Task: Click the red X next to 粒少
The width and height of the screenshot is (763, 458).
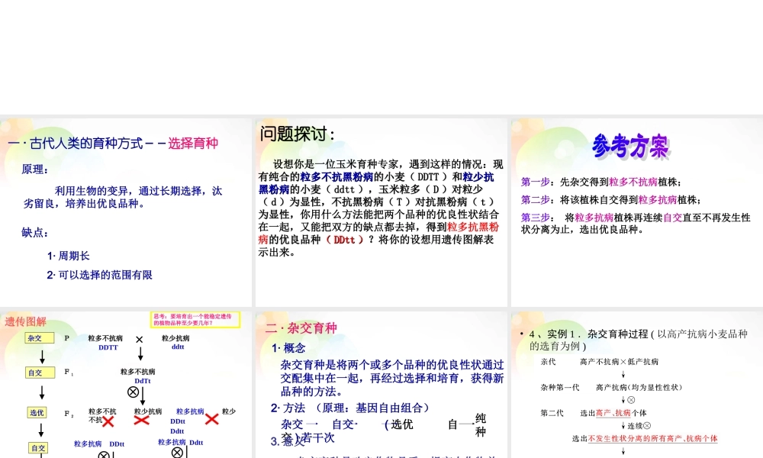Action: [x=211, y=419]
